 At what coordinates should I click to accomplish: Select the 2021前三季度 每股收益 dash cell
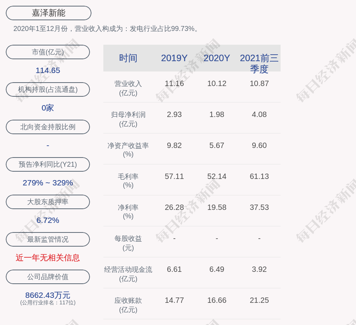pos(259,239)
